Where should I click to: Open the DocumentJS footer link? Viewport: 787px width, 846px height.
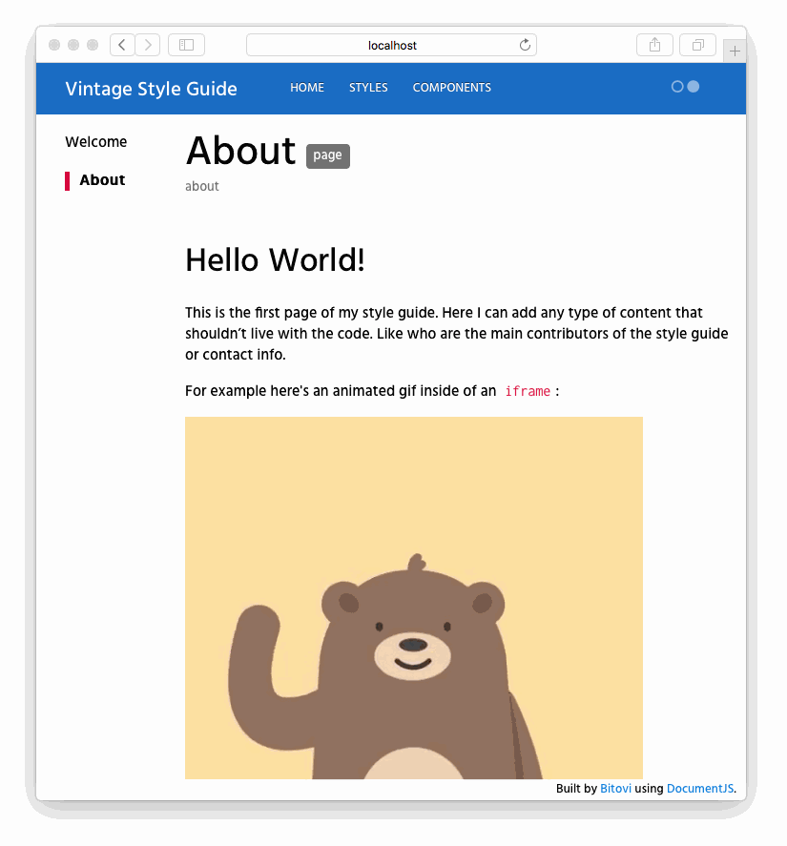pyautogui.click(x=699, y=789)
